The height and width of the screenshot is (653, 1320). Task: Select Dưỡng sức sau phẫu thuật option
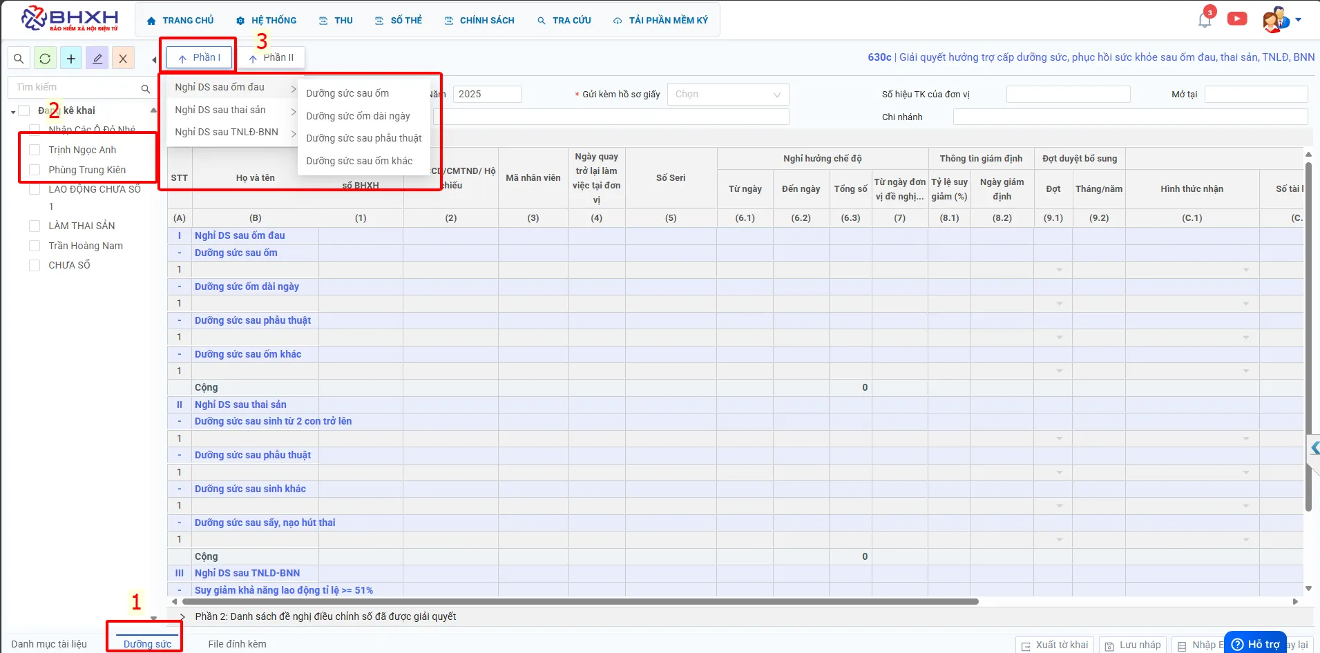(364, 138)
